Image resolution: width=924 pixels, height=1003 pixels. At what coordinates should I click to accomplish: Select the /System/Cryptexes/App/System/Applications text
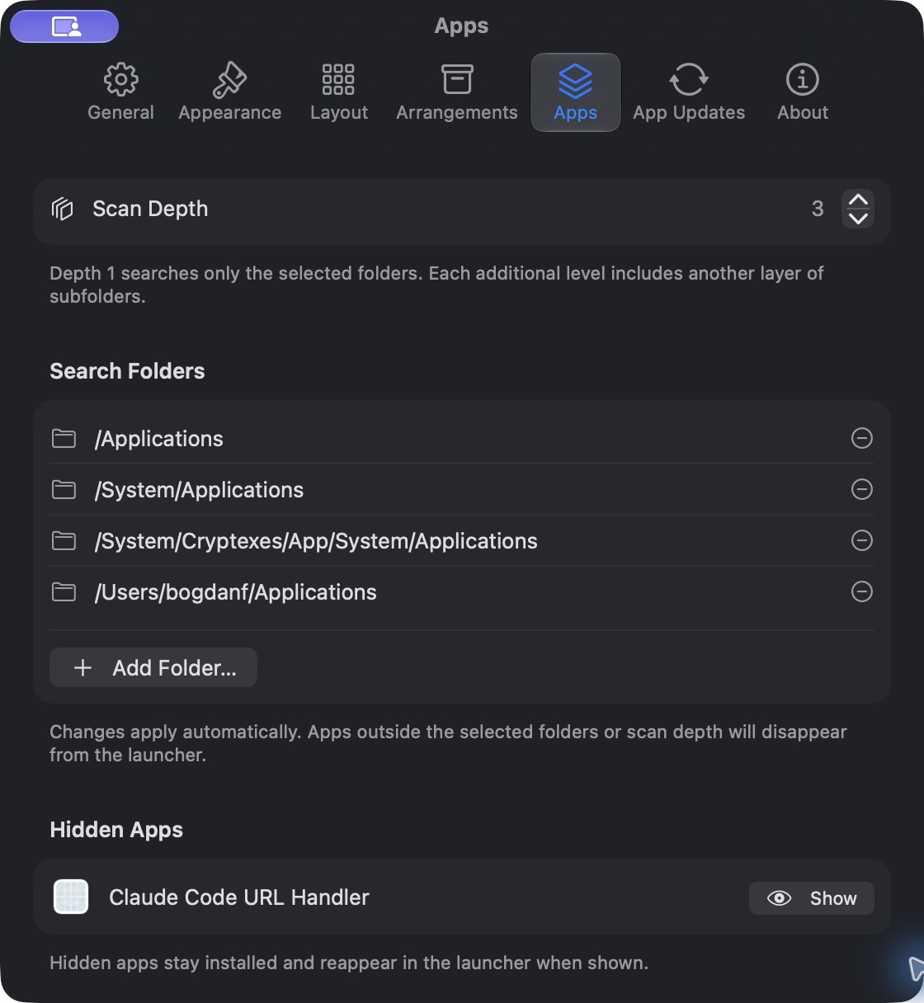(x=316, y=541)
